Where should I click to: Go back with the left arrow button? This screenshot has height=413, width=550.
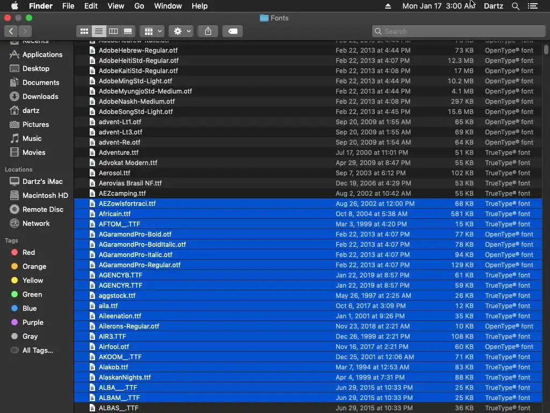[11, 31]
